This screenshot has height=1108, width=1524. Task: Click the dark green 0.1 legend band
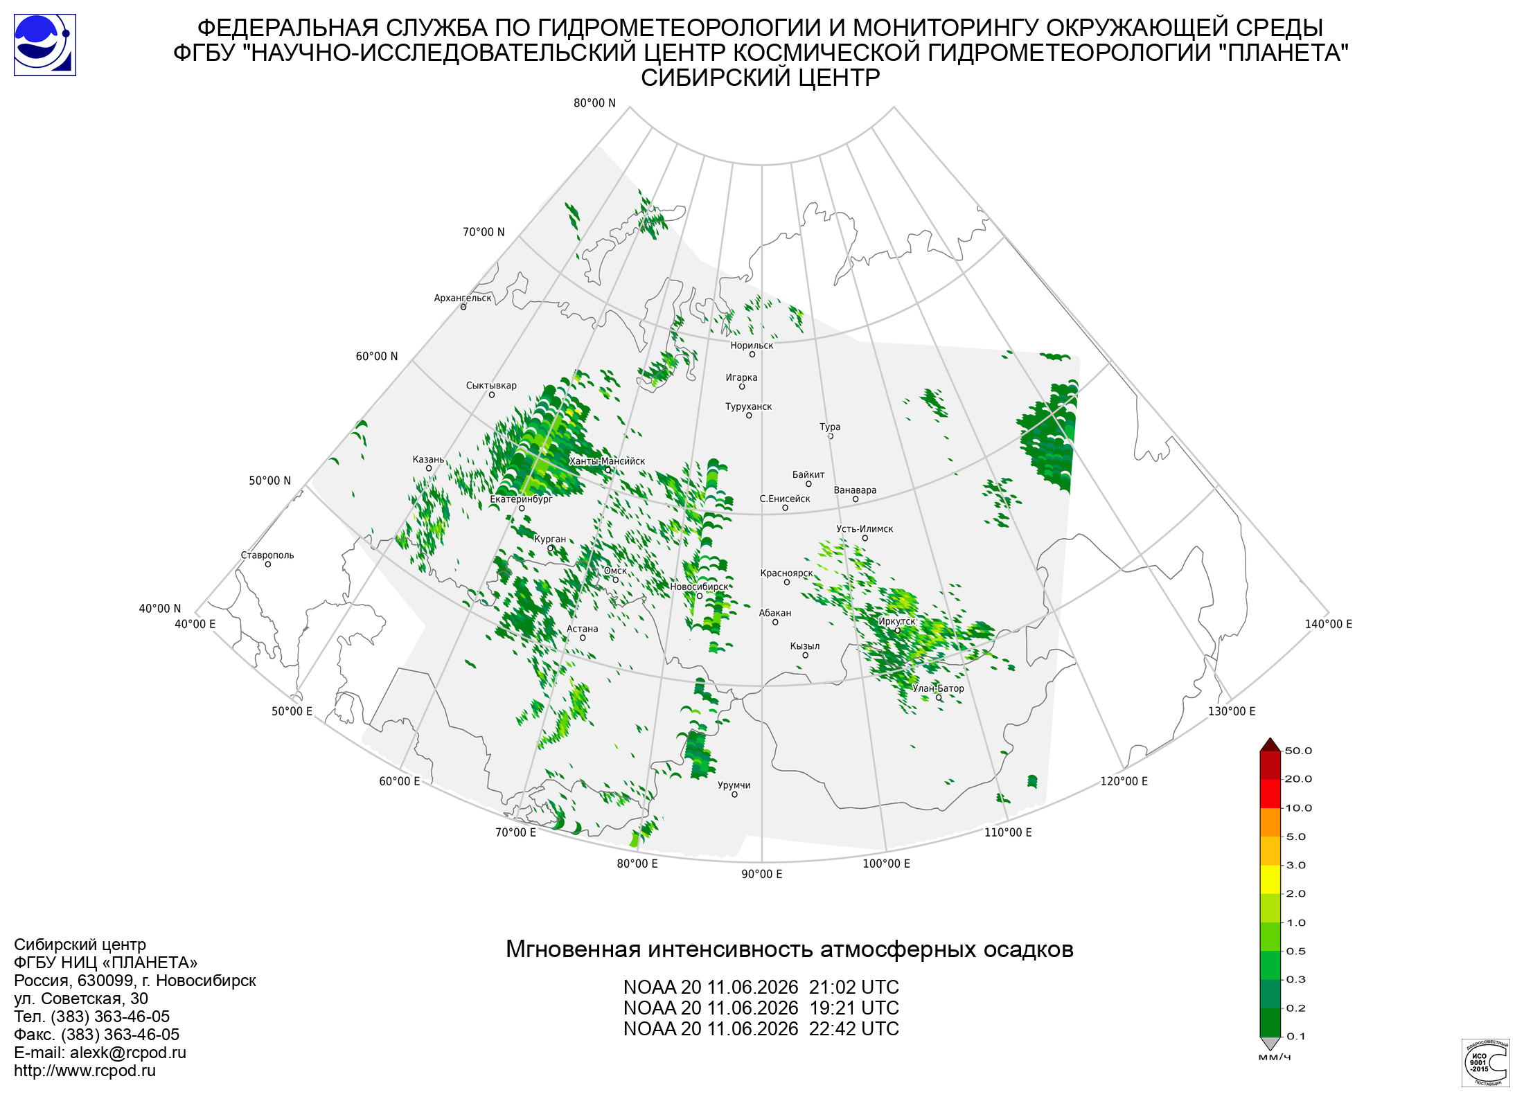click(x=1270, y=1022)
